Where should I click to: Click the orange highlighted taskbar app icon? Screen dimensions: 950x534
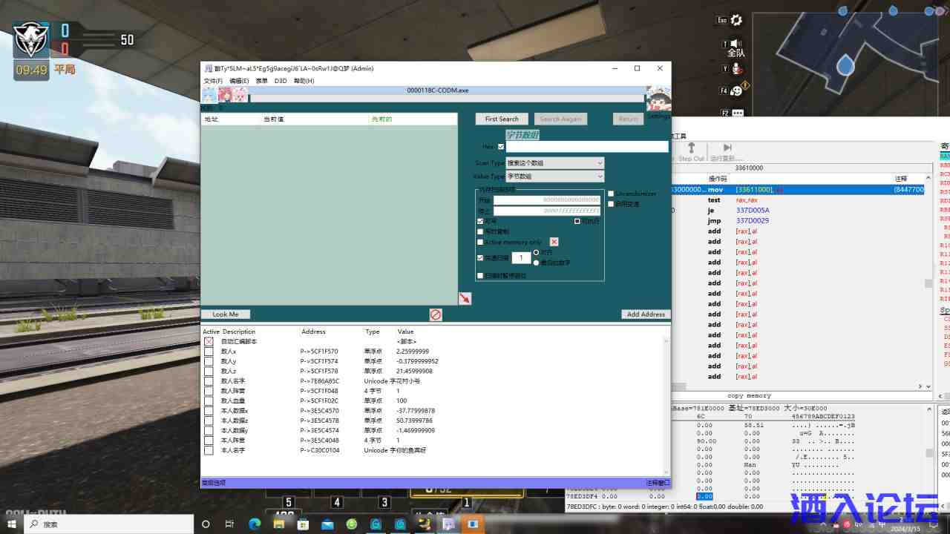click(472, 524)
